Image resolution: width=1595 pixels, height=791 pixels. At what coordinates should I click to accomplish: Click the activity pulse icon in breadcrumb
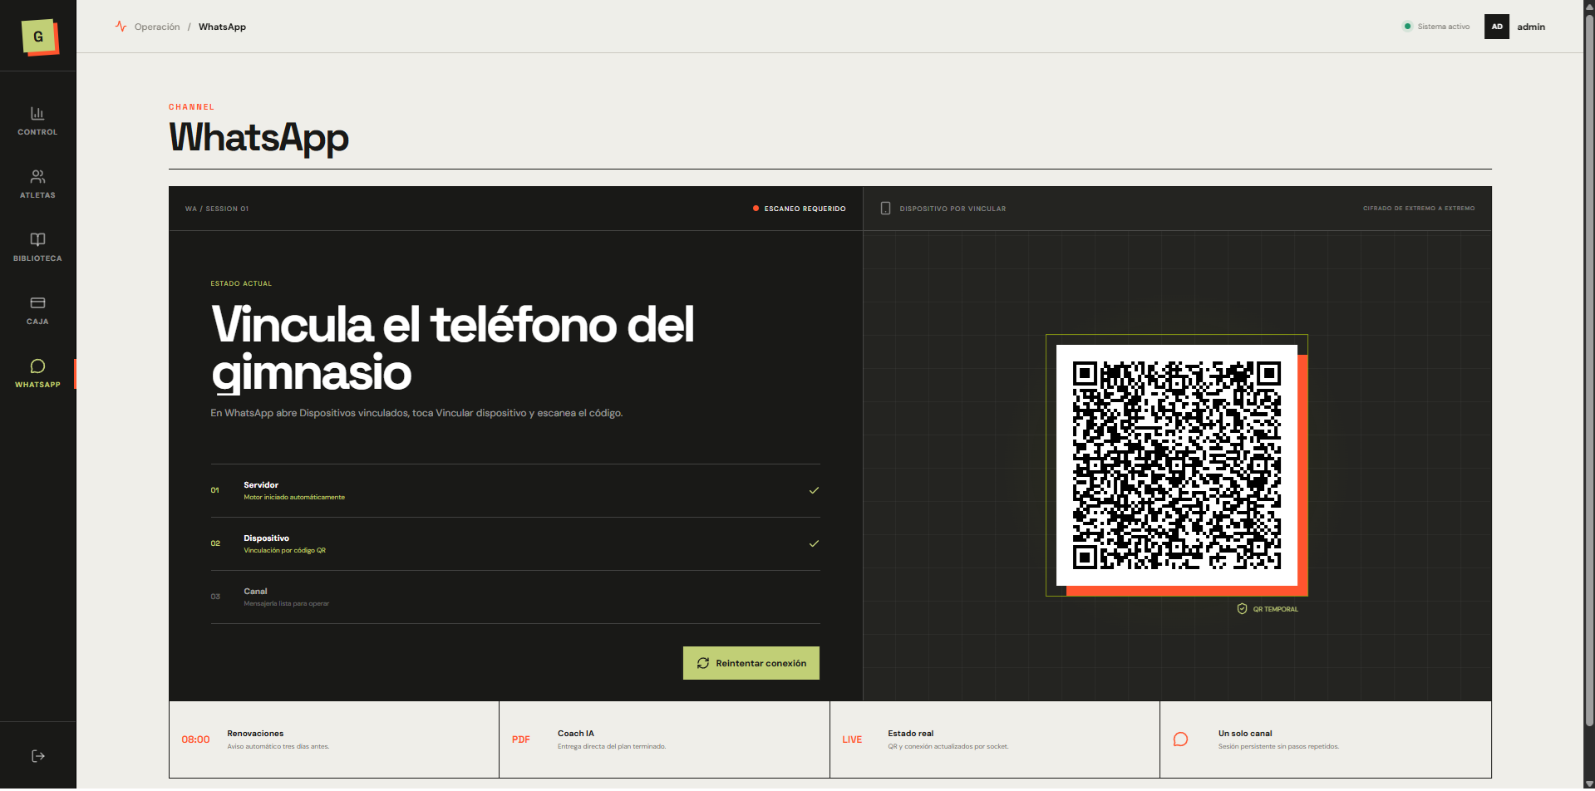click(121, 27)
